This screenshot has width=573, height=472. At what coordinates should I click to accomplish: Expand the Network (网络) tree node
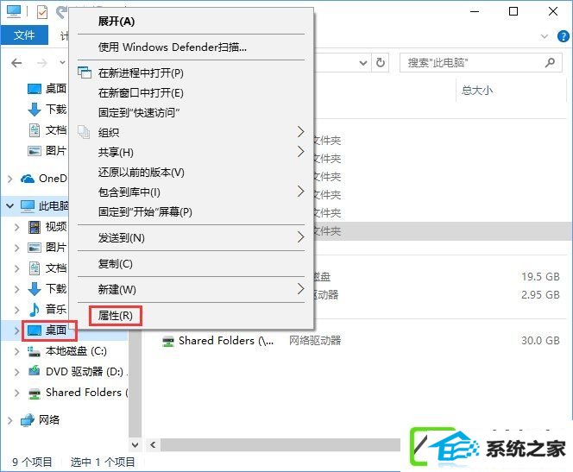(x=10, y=420)
